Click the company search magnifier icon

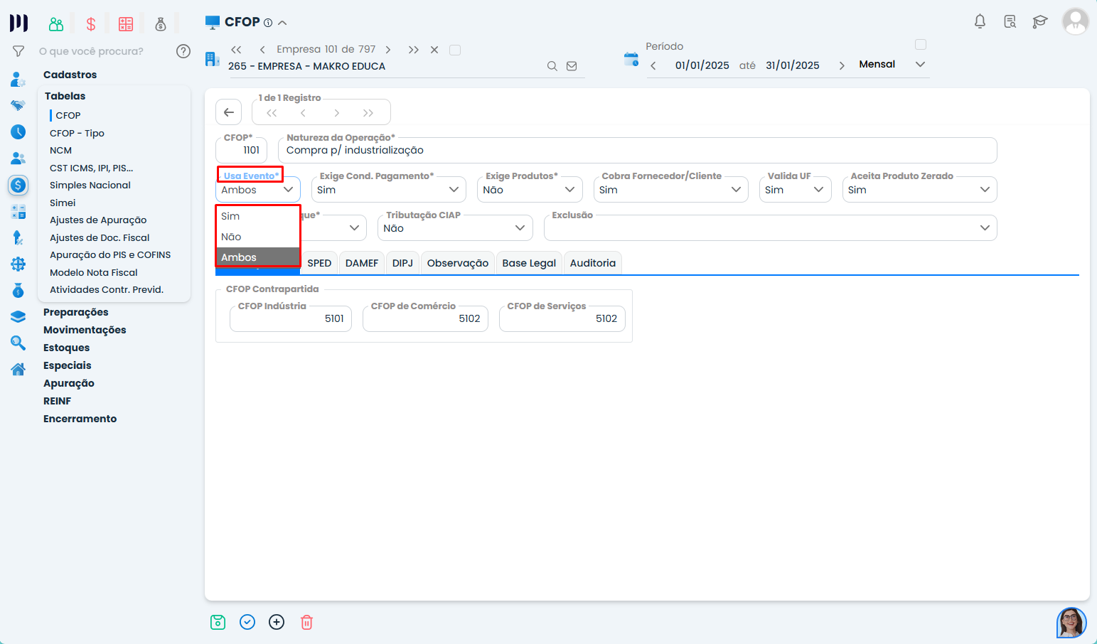point(552,66)
